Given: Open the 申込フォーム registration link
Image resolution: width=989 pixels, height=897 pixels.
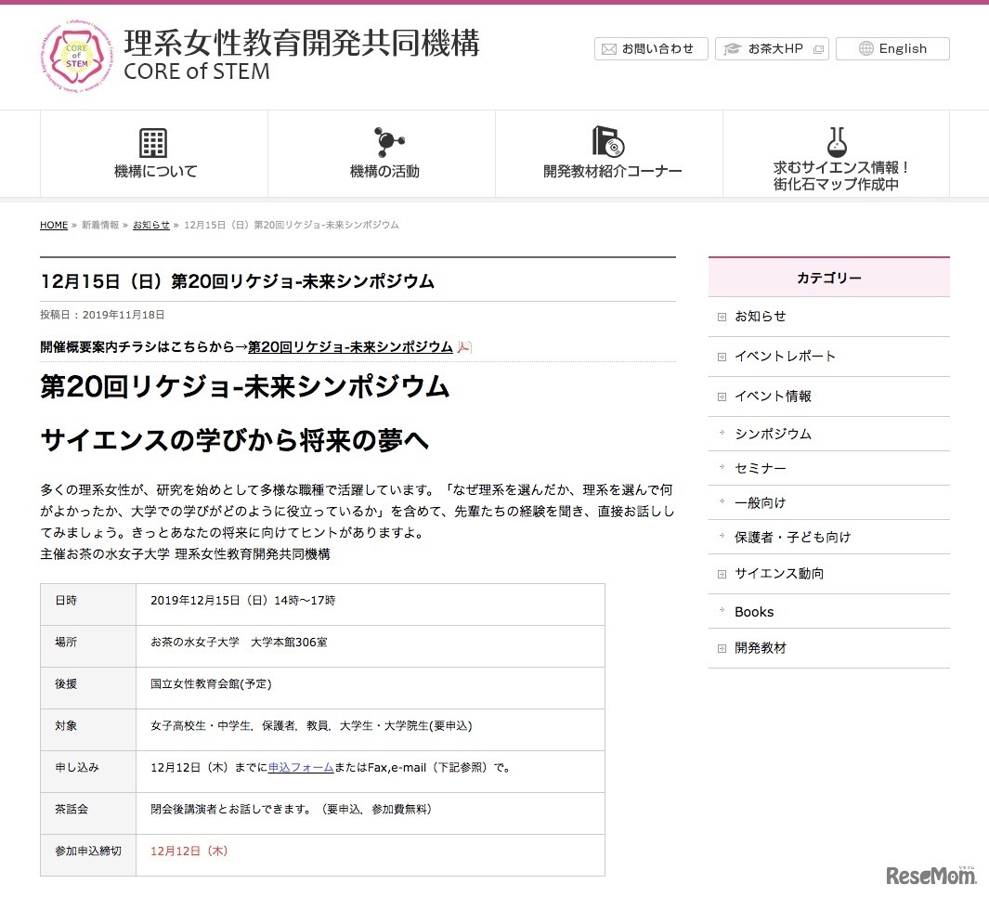Looking at the screenshot, I should [299, 769].
